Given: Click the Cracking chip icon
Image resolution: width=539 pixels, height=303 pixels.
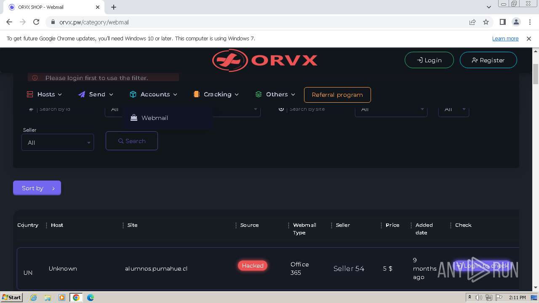Looking at the screenshot, I should click(x=196, y=94).
